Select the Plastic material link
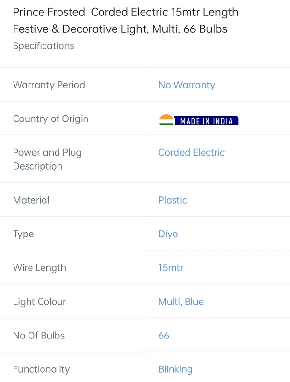This screenshot has width=290, height=382. [x=173, y=200]
